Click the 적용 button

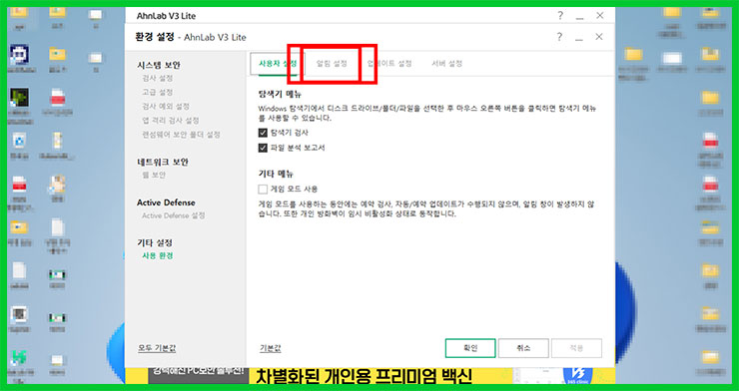[x=576, y=348]
